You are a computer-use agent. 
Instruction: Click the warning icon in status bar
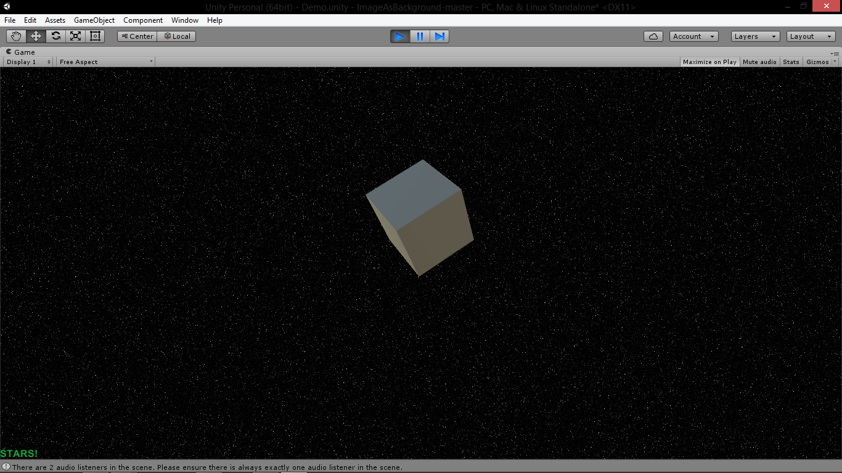click(6, 467)
